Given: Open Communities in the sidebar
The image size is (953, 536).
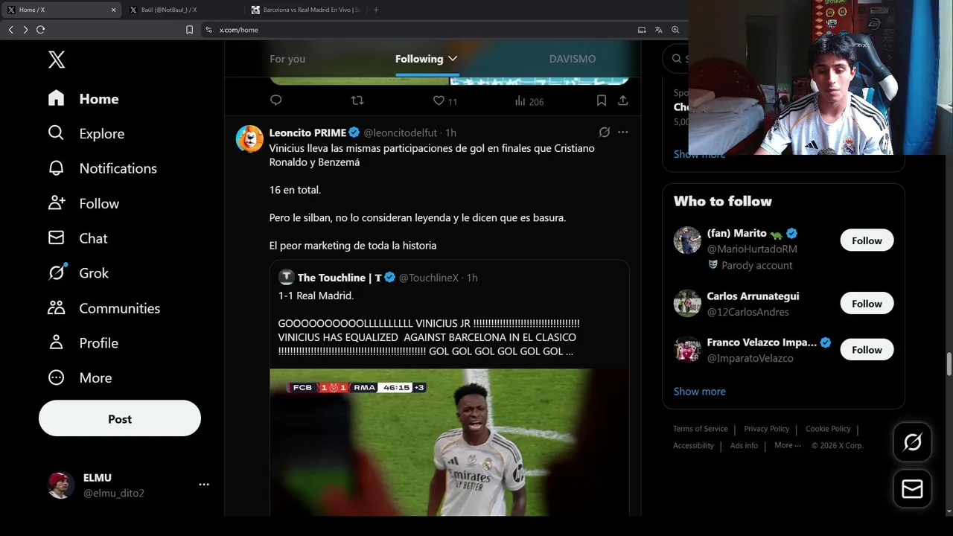Looking at the screenshot, I should click(x=103, y=307).
